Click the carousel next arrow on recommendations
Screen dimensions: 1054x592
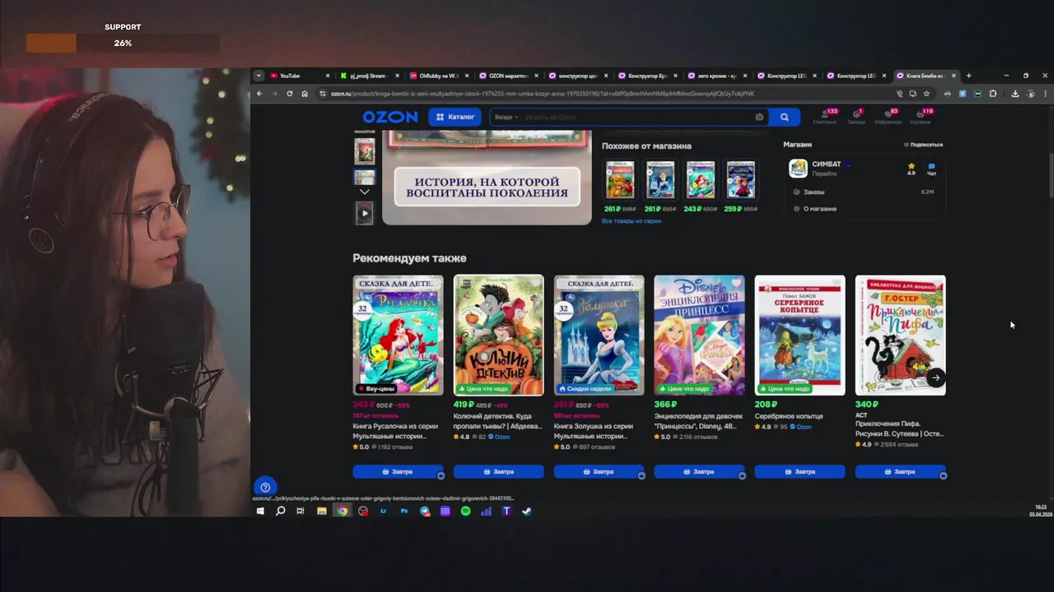click(935, 378)
